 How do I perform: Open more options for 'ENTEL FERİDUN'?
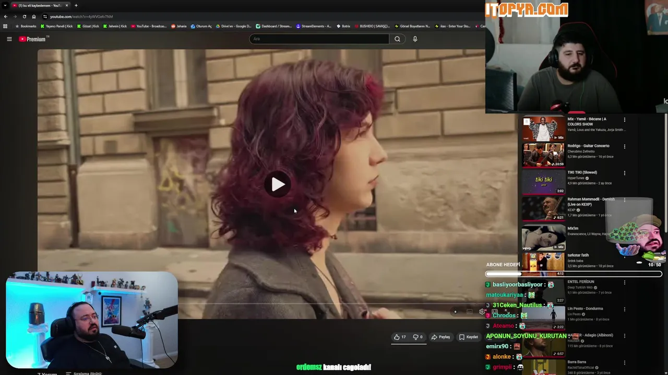coord(625,283)
